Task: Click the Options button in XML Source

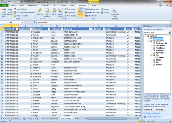Action: (148, 110)
